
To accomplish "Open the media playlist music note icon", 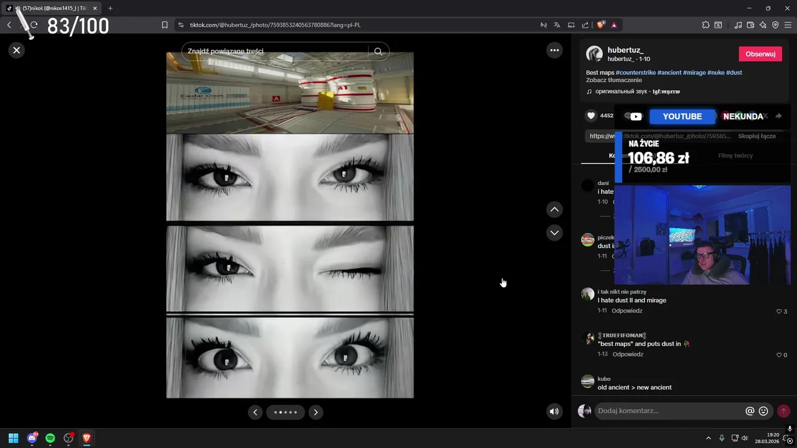I will click(738, 25).
